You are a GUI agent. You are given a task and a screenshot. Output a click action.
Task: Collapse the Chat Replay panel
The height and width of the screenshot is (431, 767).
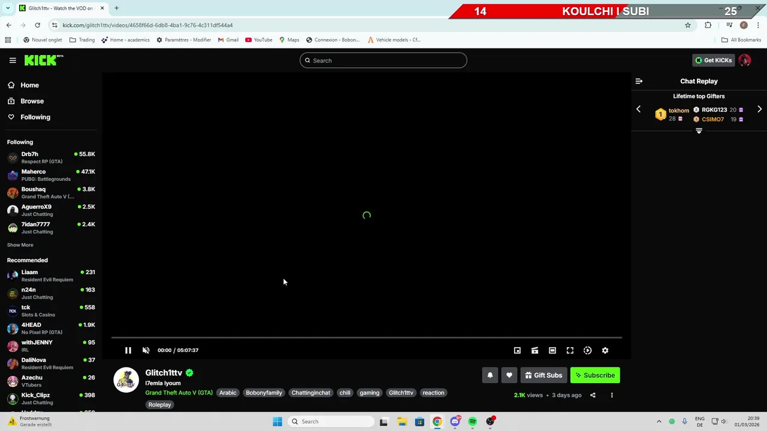639,81
